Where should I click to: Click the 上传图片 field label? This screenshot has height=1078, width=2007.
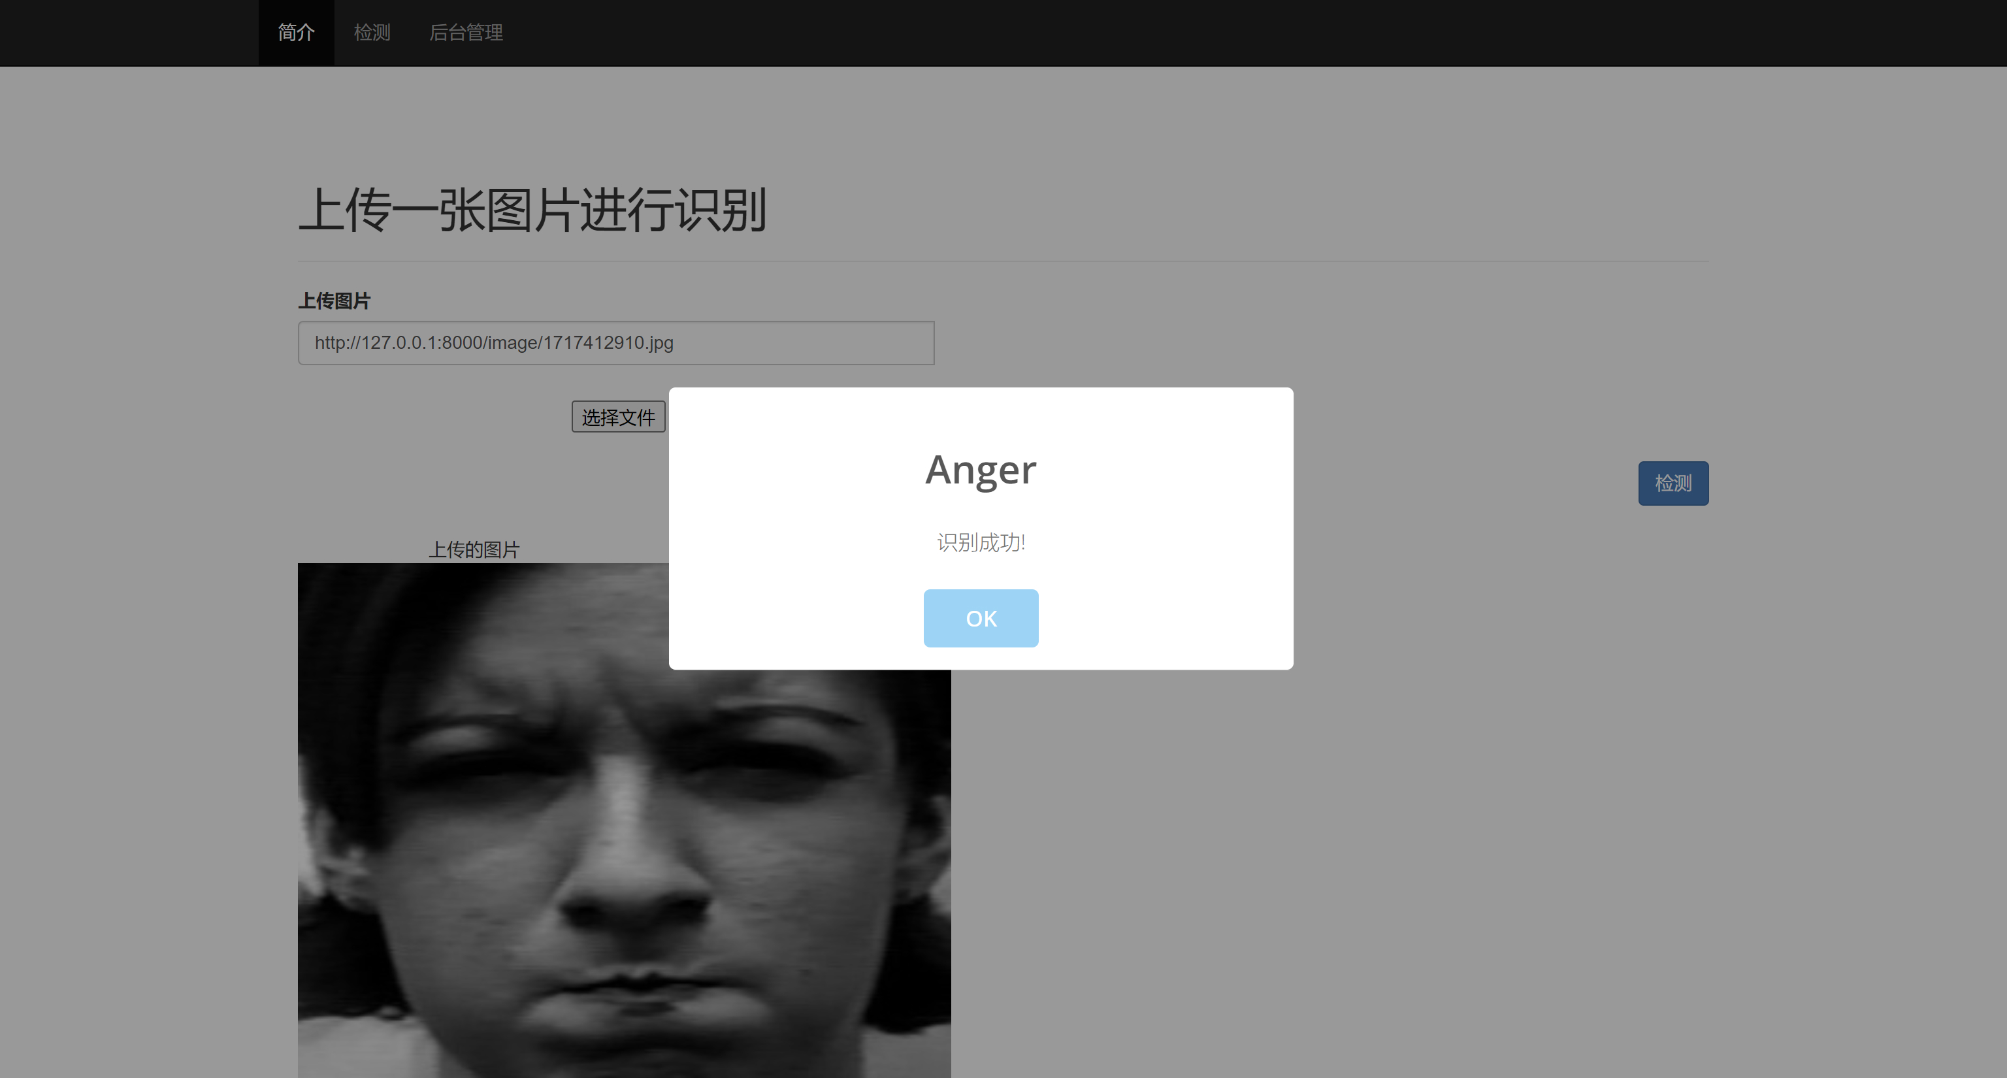(334, 301)
